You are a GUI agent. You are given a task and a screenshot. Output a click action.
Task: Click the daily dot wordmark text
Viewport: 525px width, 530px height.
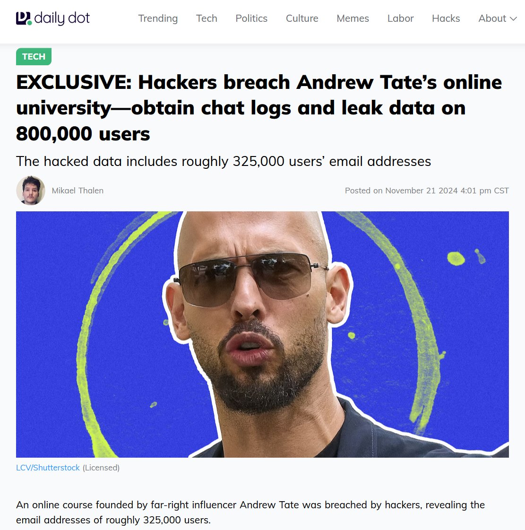pyautogui.click(x=62, y=18)
